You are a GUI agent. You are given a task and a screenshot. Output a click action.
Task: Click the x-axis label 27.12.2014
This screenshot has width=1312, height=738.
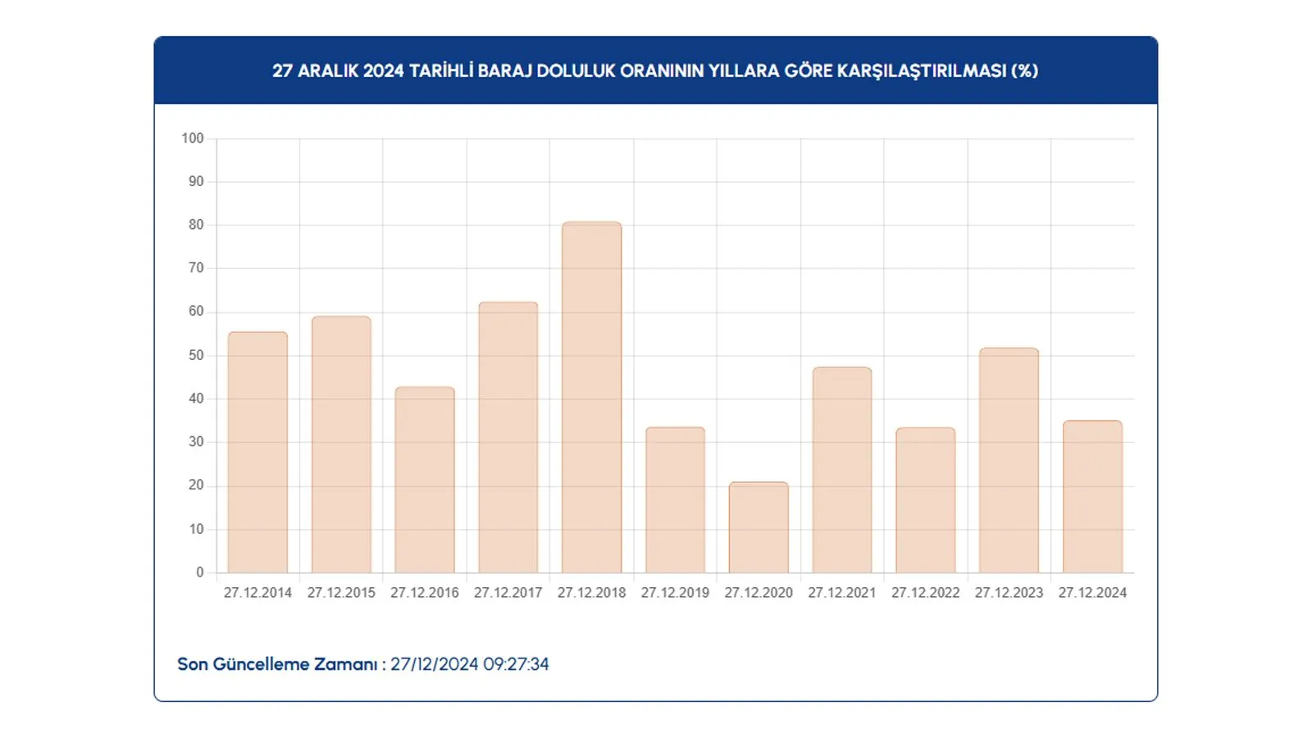[257, 592]
